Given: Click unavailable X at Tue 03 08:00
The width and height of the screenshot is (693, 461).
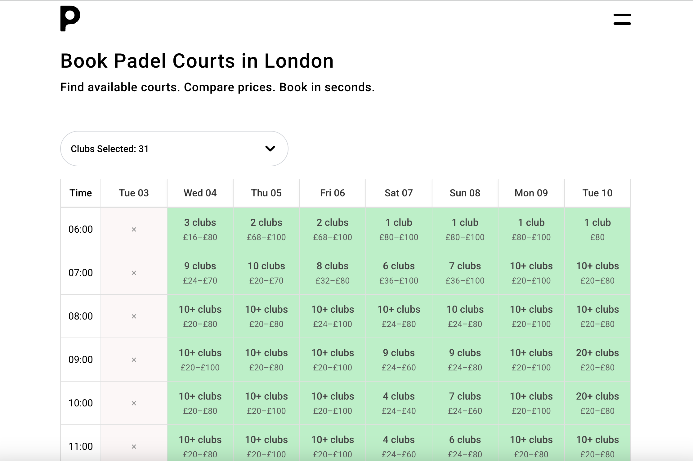Looking at the screenshot, I should (x=134, y=316).
